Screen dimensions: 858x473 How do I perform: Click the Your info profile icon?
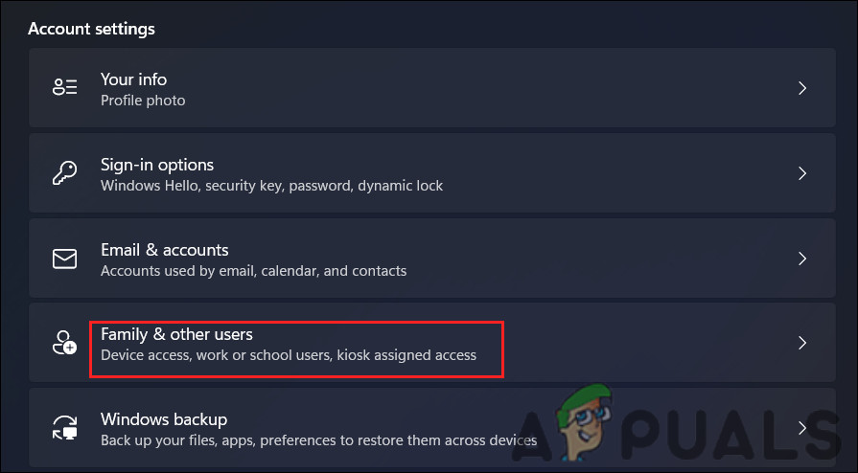64,88
